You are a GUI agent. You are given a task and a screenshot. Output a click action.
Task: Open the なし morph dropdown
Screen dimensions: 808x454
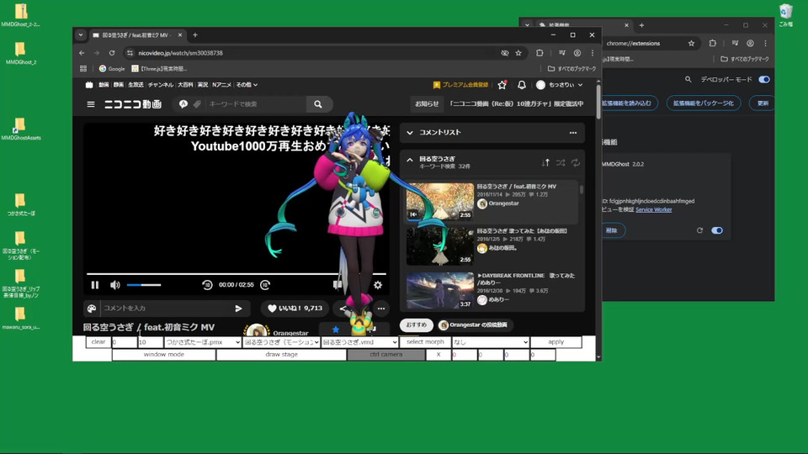(491, 342)
